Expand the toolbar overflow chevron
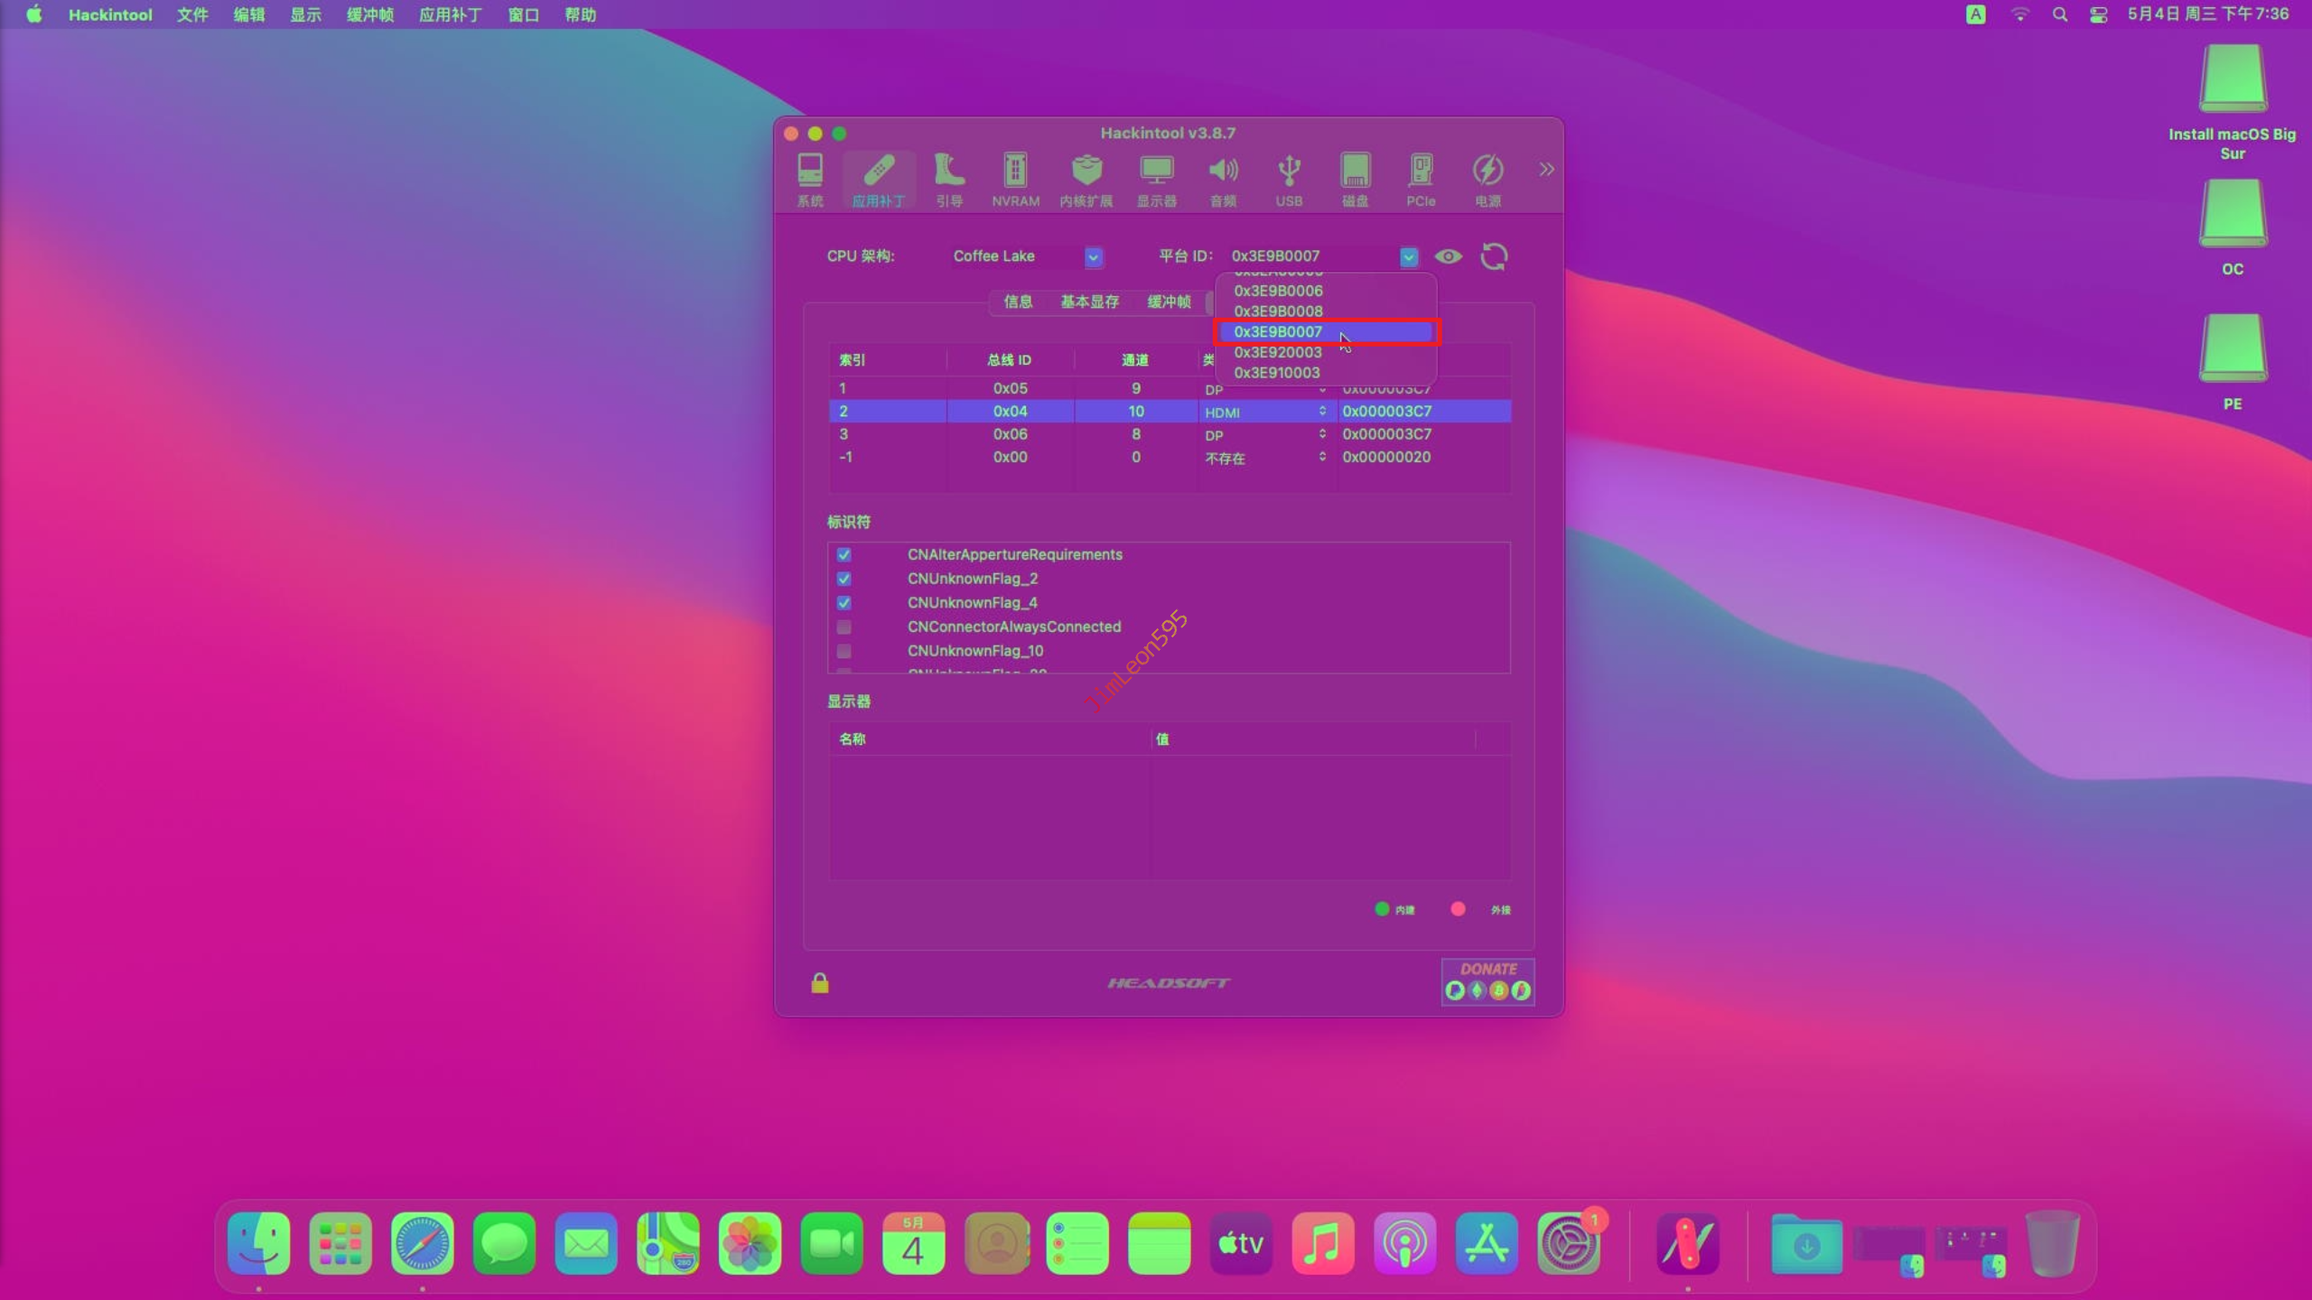This screenshot has height=1300, width=2312. [x=1546, y=170]
